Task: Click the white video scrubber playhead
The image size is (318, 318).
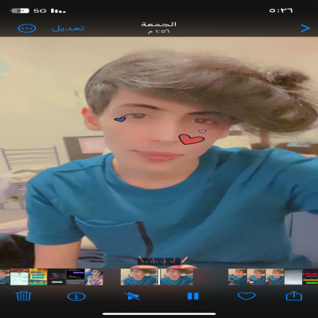Action: click(x=159, y=277)
